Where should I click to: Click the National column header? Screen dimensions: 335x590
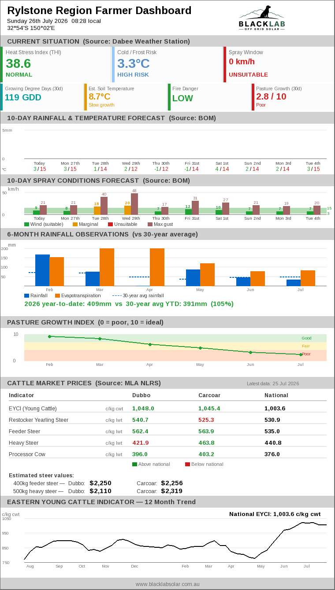coord(276,395)
